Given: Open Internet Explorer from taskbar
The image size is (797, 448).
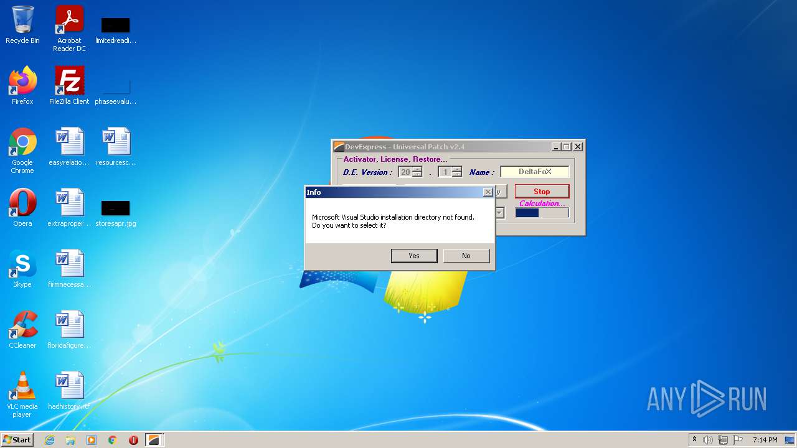Looking at the screenshot, I should [49, 440].
